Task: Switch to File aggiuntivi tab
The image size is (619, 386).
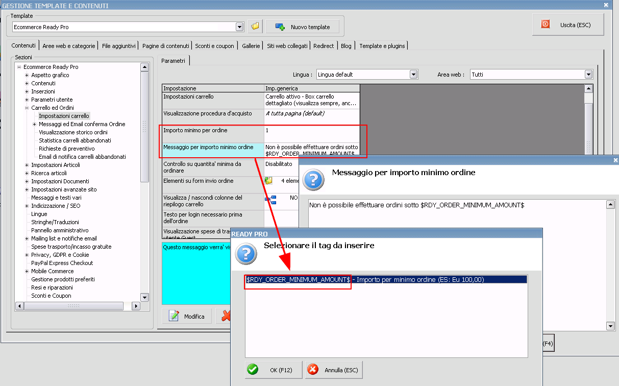Action: (x=119, y=46)
